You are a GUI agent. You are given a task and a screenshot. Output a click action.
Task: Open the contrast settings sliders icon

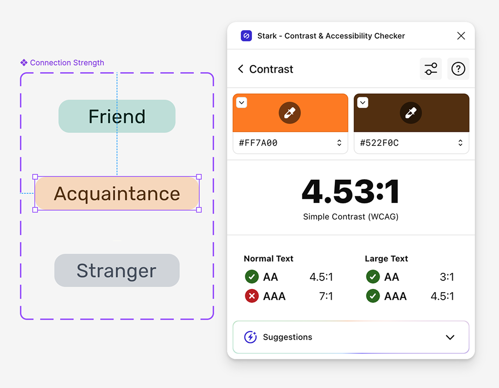pyautogui.click(x=431, y=69)
